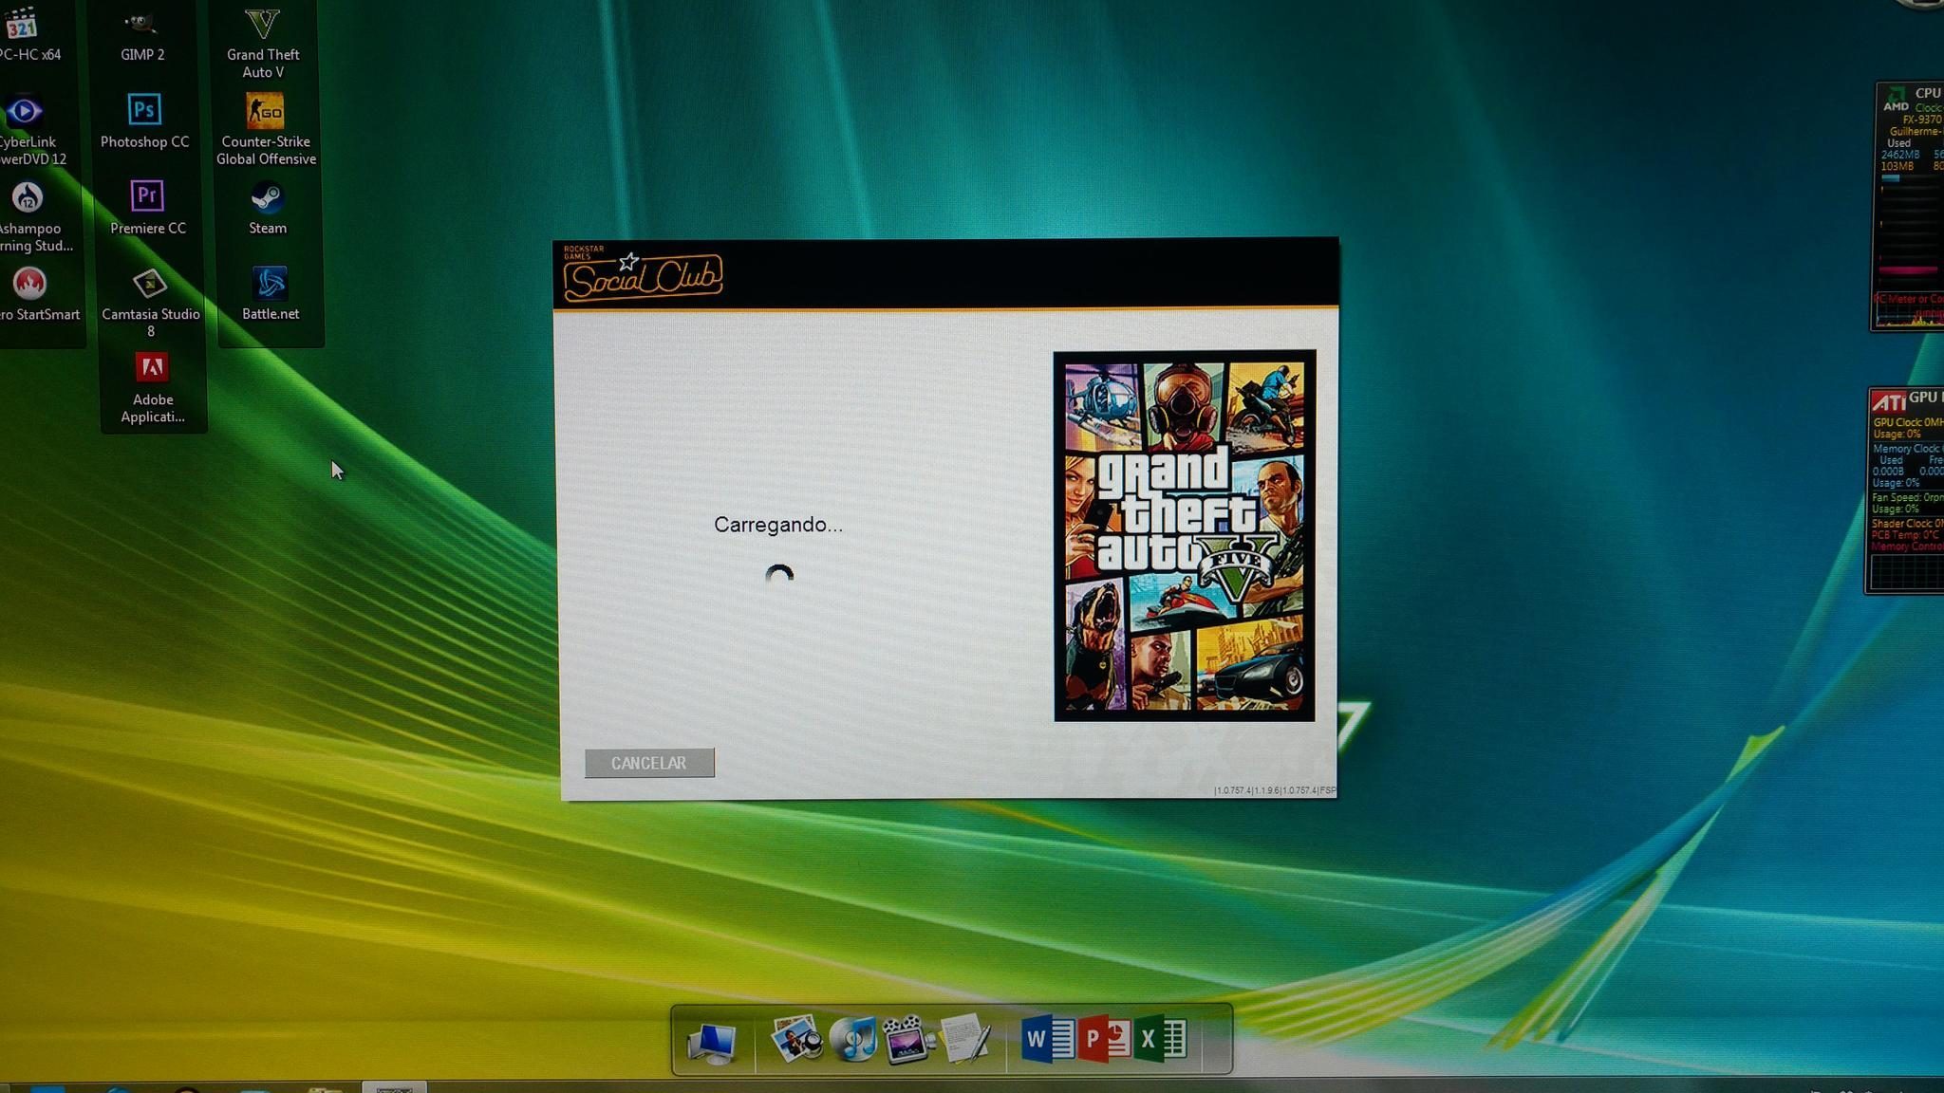The height and width of the screenshot is (1093, 1944).
Task: Launch Counter-Strike Global Offensive shortcut
Action: (x=266, y=130)
